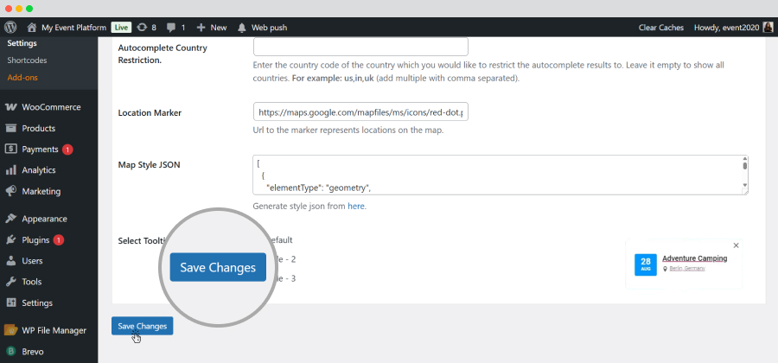The height and width of the screenshot is (363, 778).
Task: Open the Marketing megaphone icon
Action: tap(11, 191)
